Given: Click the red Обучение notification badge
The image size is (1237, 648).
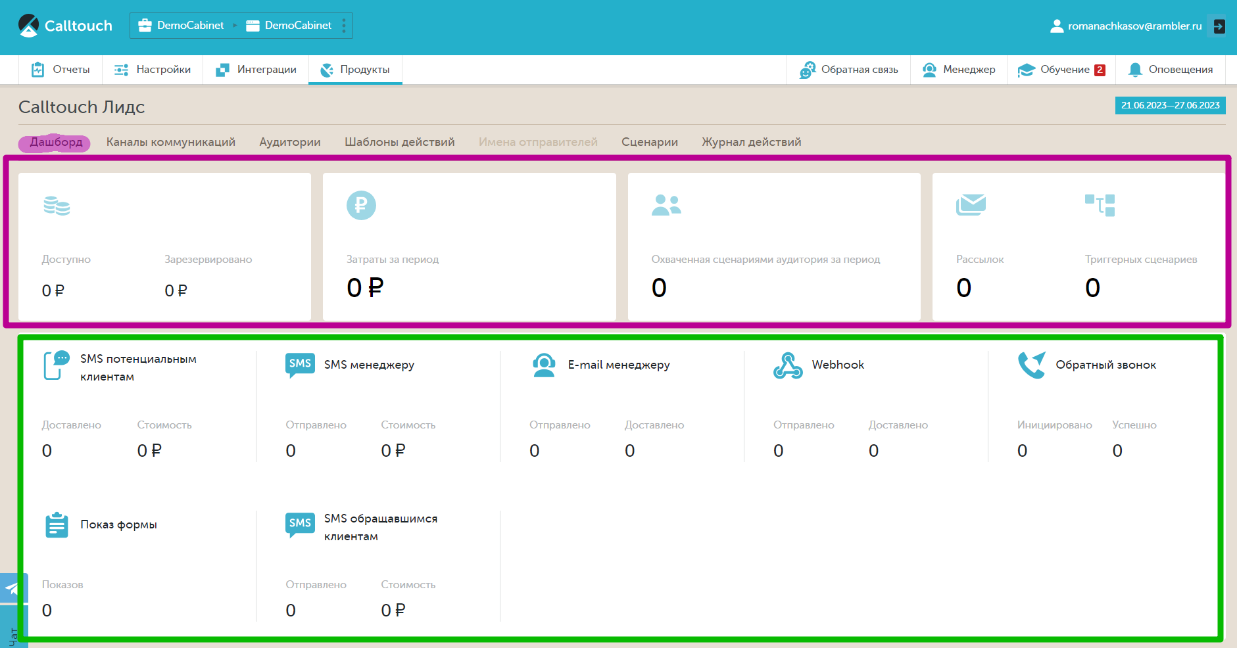Looking at the screenshot, I should point(1100,70).
